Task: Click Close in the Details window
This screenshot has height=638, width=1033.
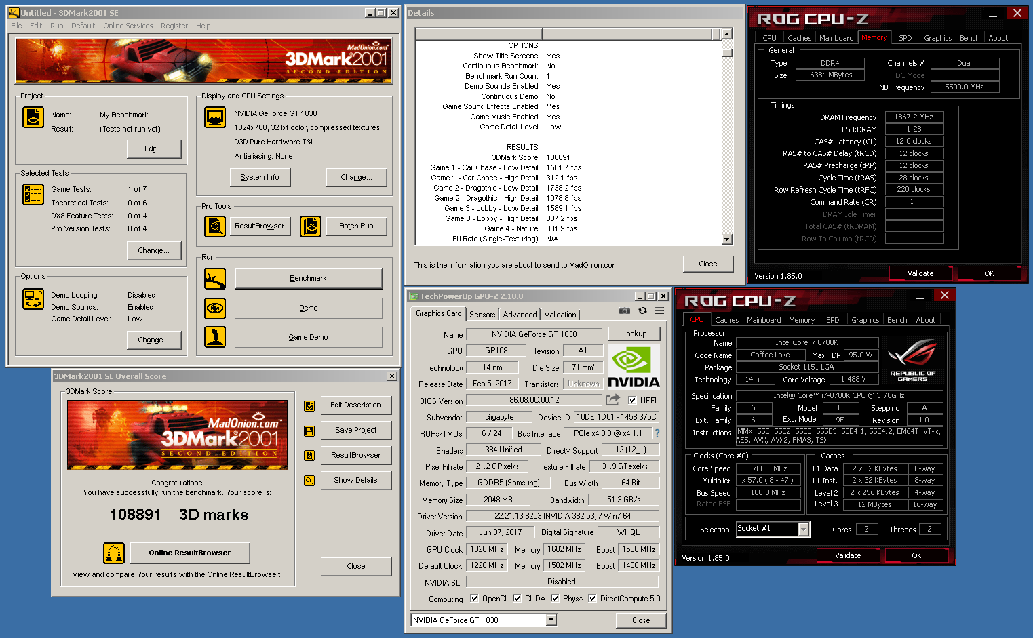Action: [x=707, y=264]
